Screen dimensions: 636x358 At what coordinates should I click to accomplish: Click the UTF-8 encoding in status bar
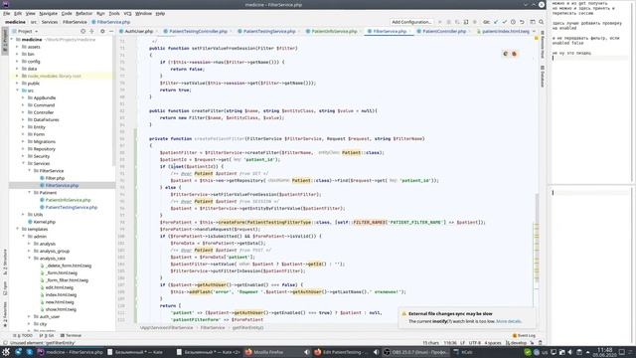(x=475, y=343)
